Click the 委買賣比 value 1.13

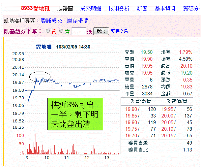(187, 150)
